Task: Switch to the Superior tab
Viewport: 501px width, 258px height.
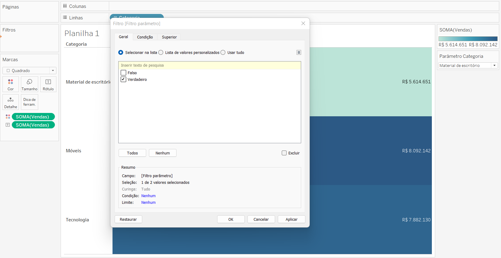Action: click(169, 37)
